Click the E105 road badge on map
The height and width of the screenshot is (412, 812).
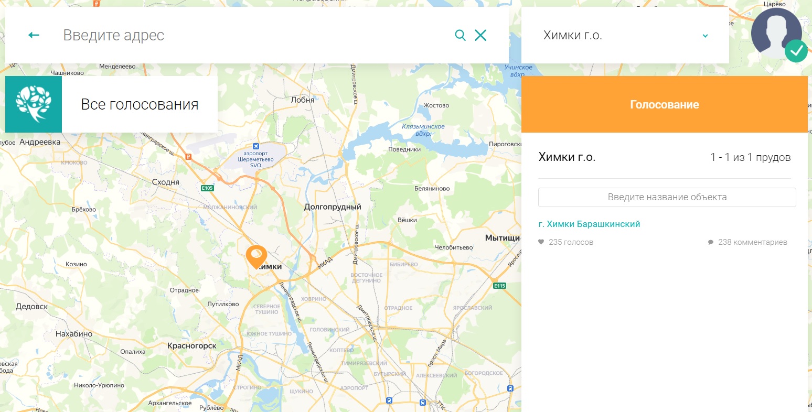tap(207, 188)
